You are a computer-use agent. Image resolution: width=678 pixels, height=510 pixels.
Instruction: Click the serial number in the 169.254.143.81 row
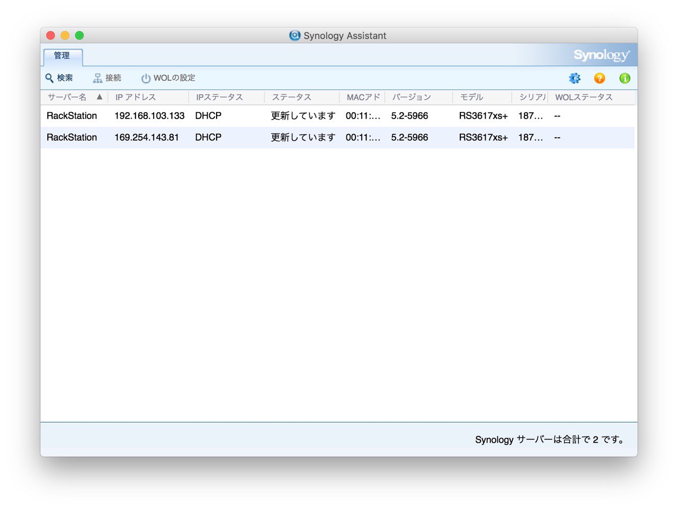(530, 138)
